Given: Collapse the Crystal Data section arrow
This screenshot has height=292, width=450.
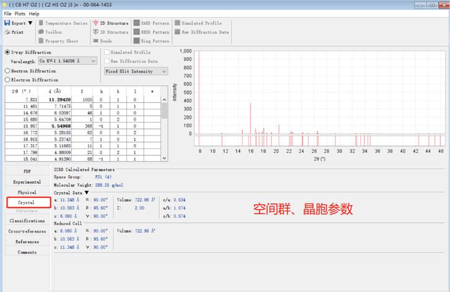Looking at the screenshot, I should (x=87, y=193).
